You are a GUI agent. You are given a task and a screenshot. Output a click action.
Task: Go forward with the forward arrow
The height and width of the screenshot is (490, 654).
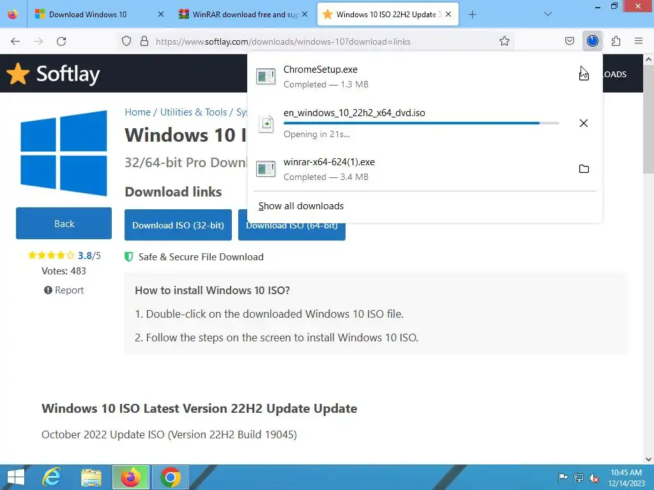(38, 41)
